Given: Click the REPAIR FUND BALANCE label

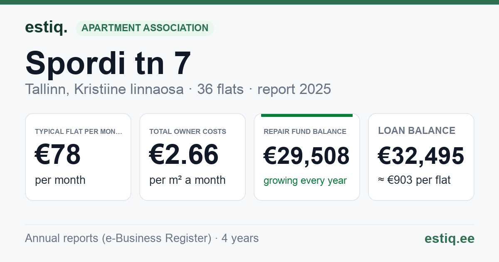Looking at the screenshot, I should [305, 131].
